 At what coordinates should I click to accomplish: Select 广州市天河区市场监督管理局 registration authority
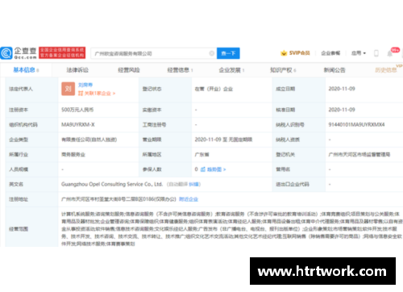(x=359, y=155)
